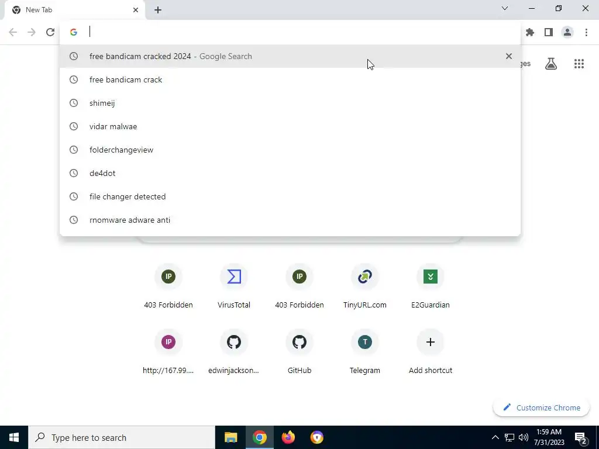Open the first 403 Forbidden shortcut
Image resolution: width=599 pixels, height=449 pixels.
168,286
